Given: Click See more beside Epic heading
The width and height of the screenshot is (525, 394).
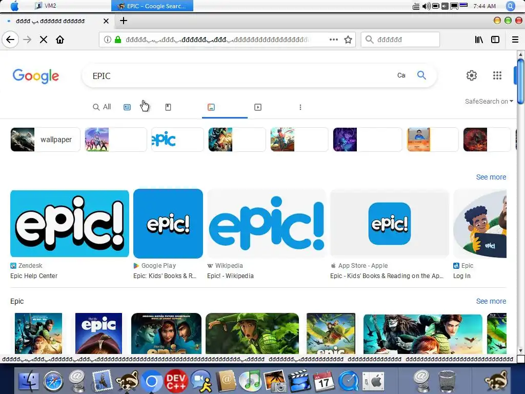Looking at the screenshot, I should pyautogui.click(x=491, y=301).
